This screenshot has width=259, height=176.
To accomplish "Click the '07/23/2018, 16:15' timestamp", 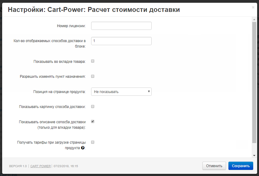I will pyautogui.click(x=66, y=166).
